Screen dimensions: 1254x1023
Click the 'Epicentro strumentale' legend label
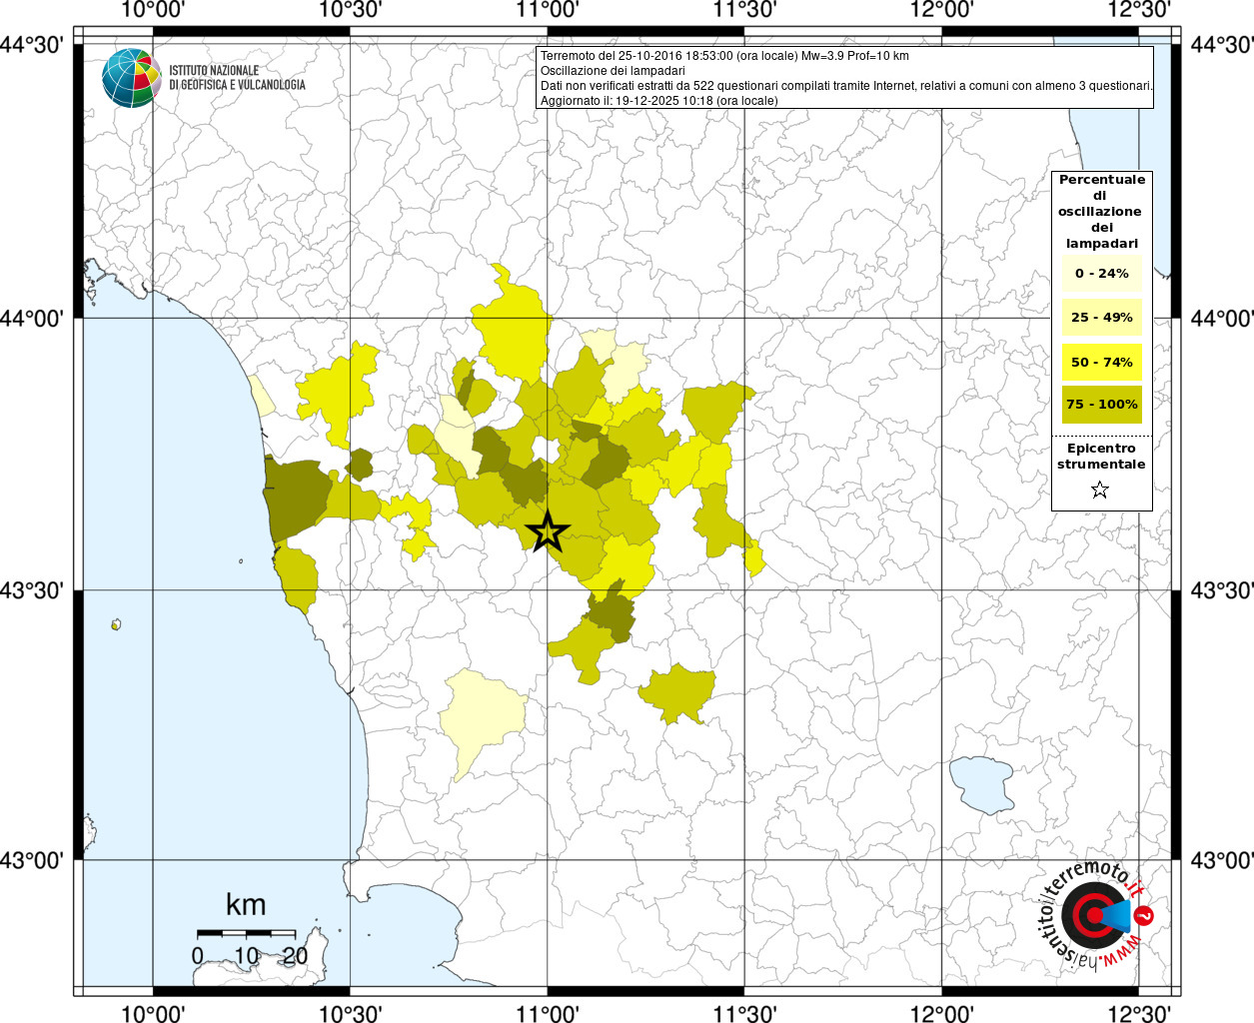[x=1101, y=457]
